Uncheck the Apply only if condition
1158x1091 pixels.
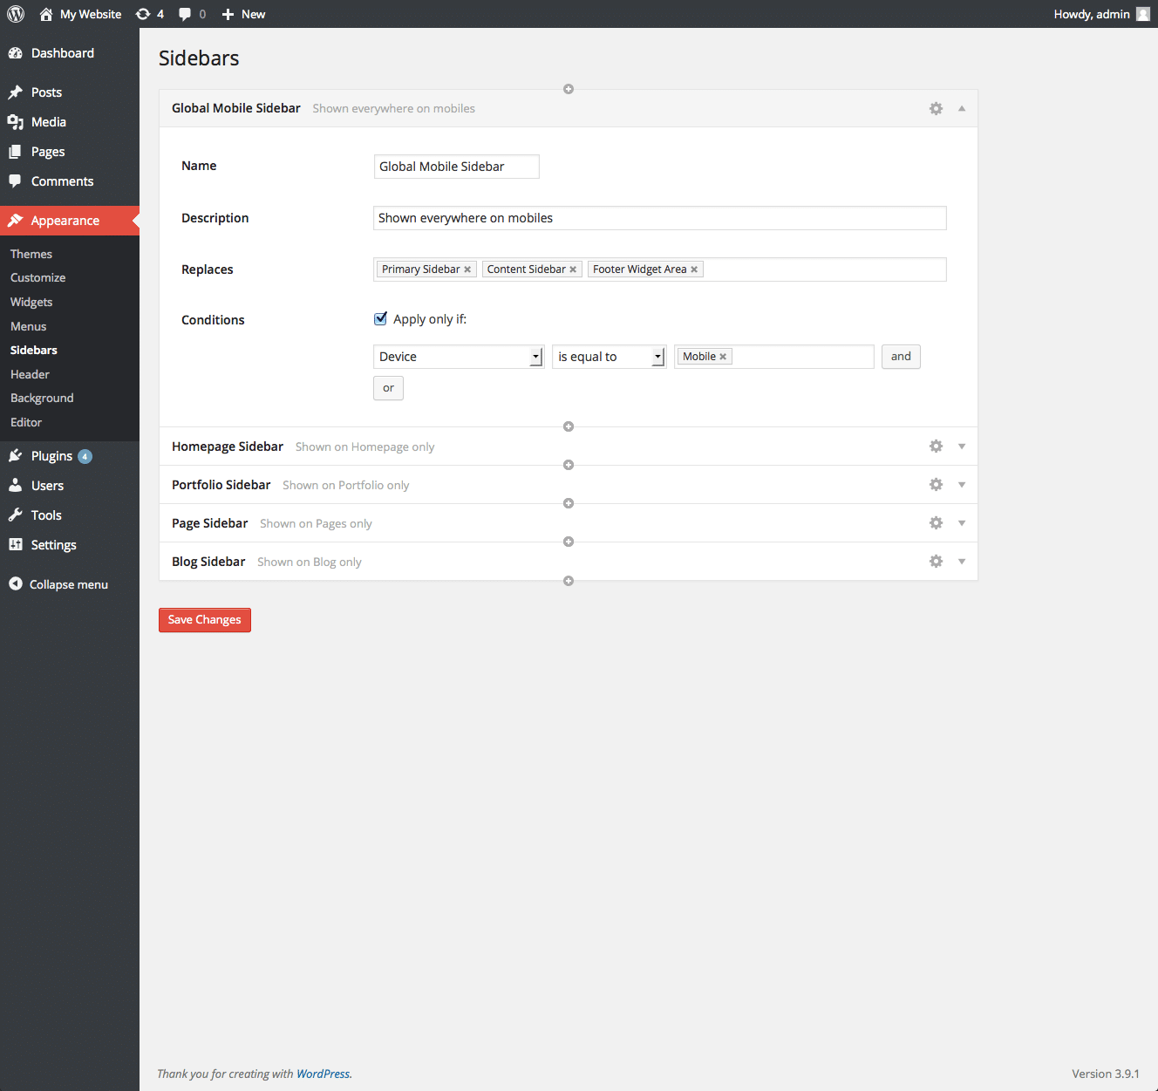(x=380, y=318)
